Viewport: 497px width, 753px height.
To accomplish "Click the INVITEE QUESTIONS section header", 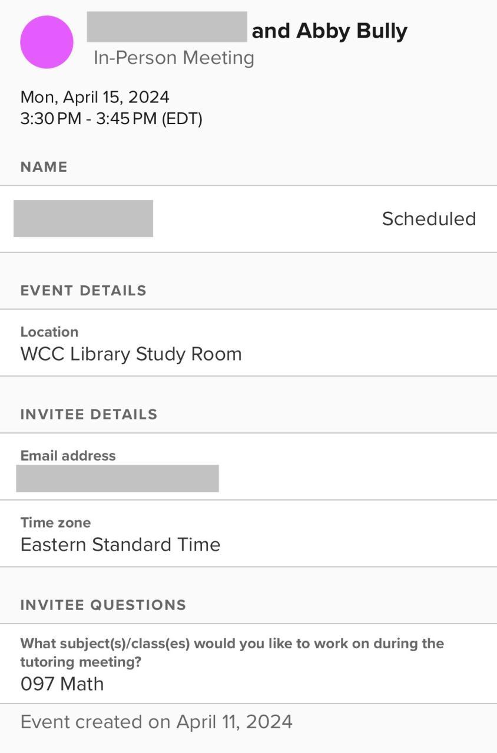I will [103, 605].
